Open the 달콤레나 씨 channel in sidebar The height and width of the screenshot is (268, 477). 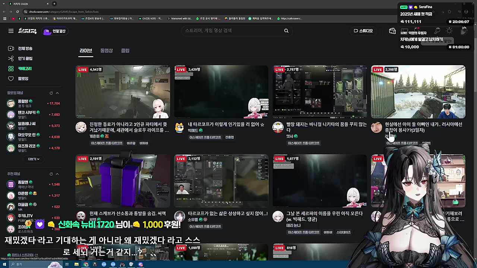pyautogui.click(x=34, y=126)
